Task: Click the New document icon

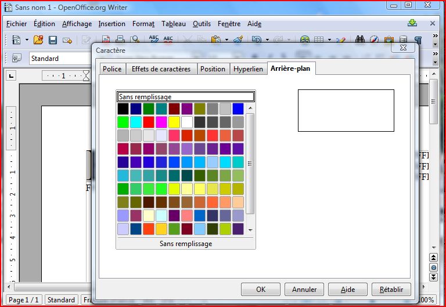Action: point(16,39)
